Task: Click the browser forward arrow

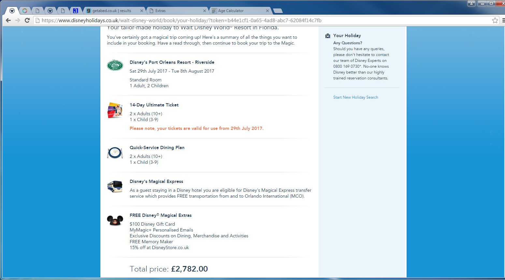Action: 18,20
